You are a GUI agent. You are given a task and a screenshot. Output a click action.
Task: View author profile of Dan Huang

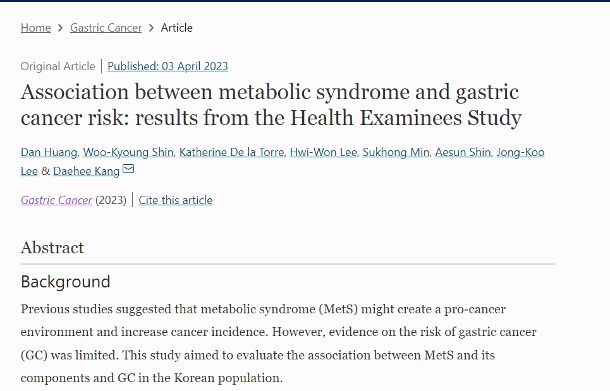(49, 152)
